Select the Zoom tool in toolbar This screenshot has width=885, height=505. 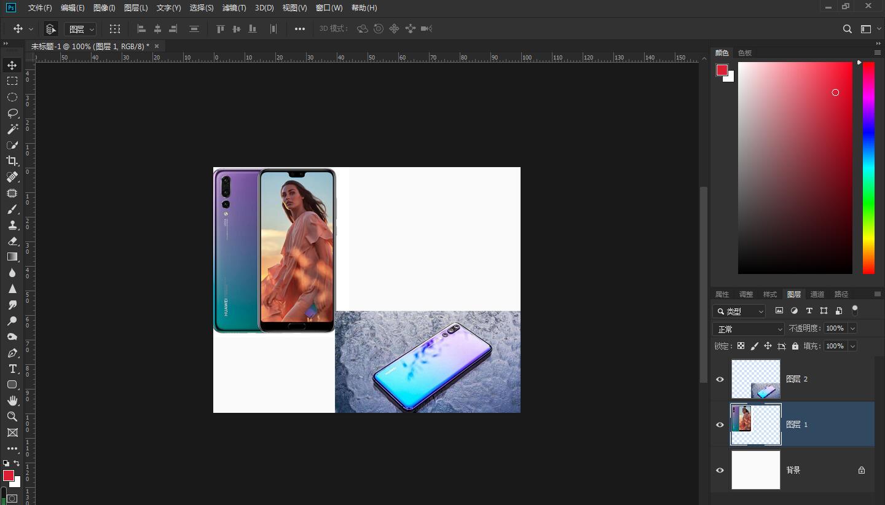12,417
